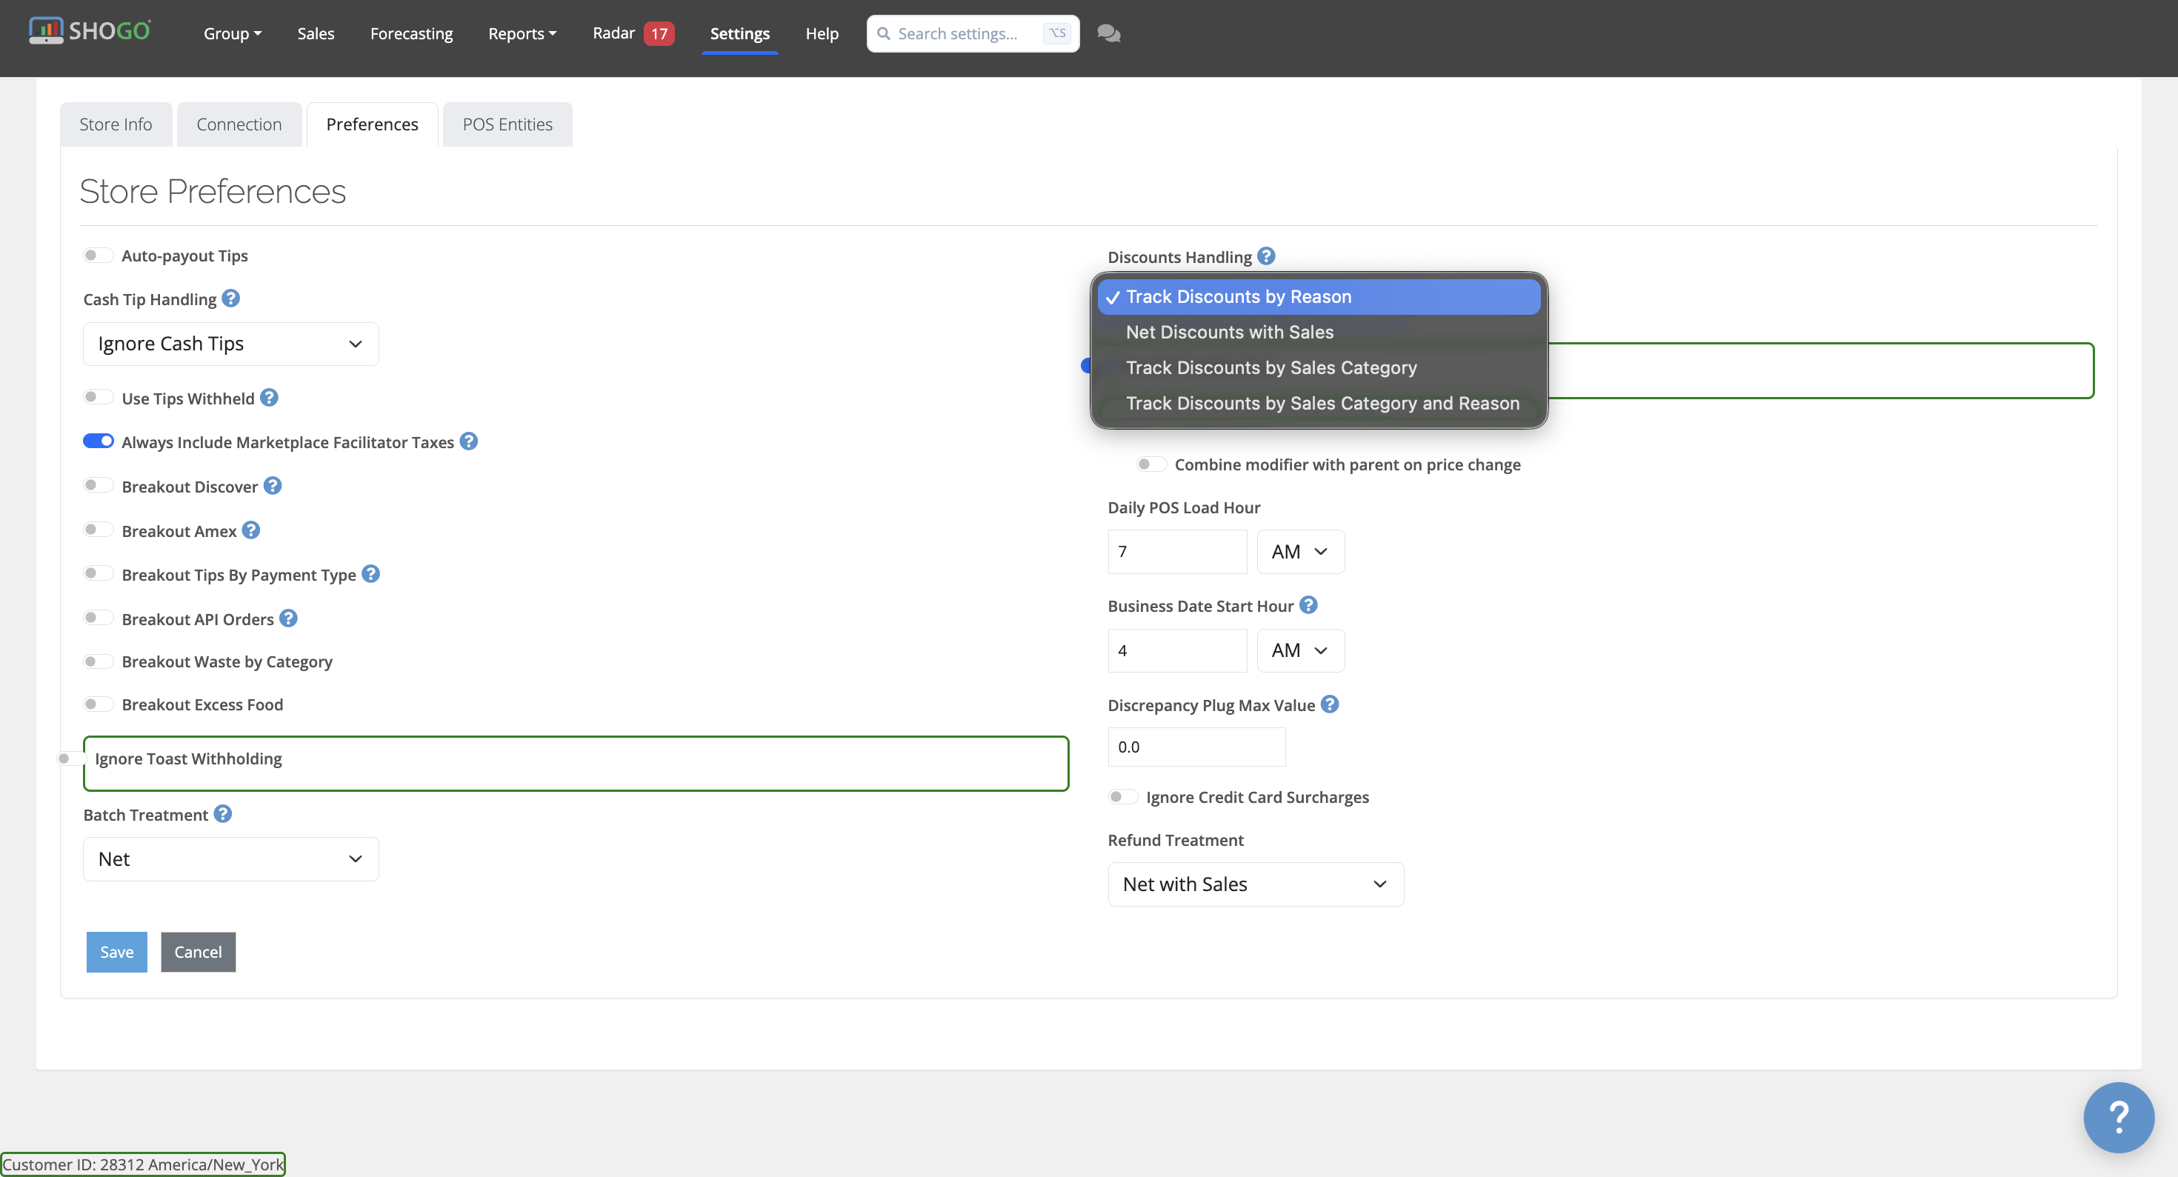Toggle Breakout Discover switch
The image size is (2178, 1177).
click(x=98, y=485)
